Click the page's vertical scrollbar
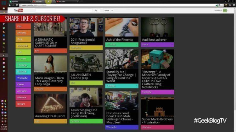This screenshot has height=132, width=236. click(x=235, y=60)
